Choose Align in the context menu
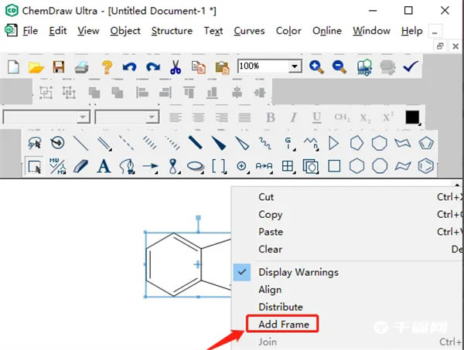Image resolution: width=464 pixels, height=350 pixels. (270, 290)
